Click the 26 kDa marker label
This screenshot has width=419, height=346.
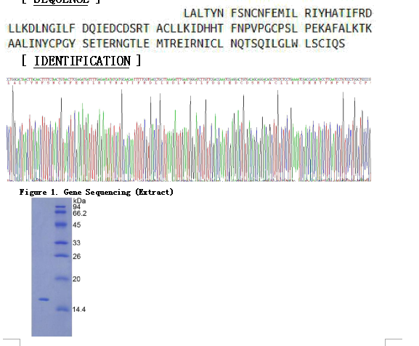click(x=77, y=257)
